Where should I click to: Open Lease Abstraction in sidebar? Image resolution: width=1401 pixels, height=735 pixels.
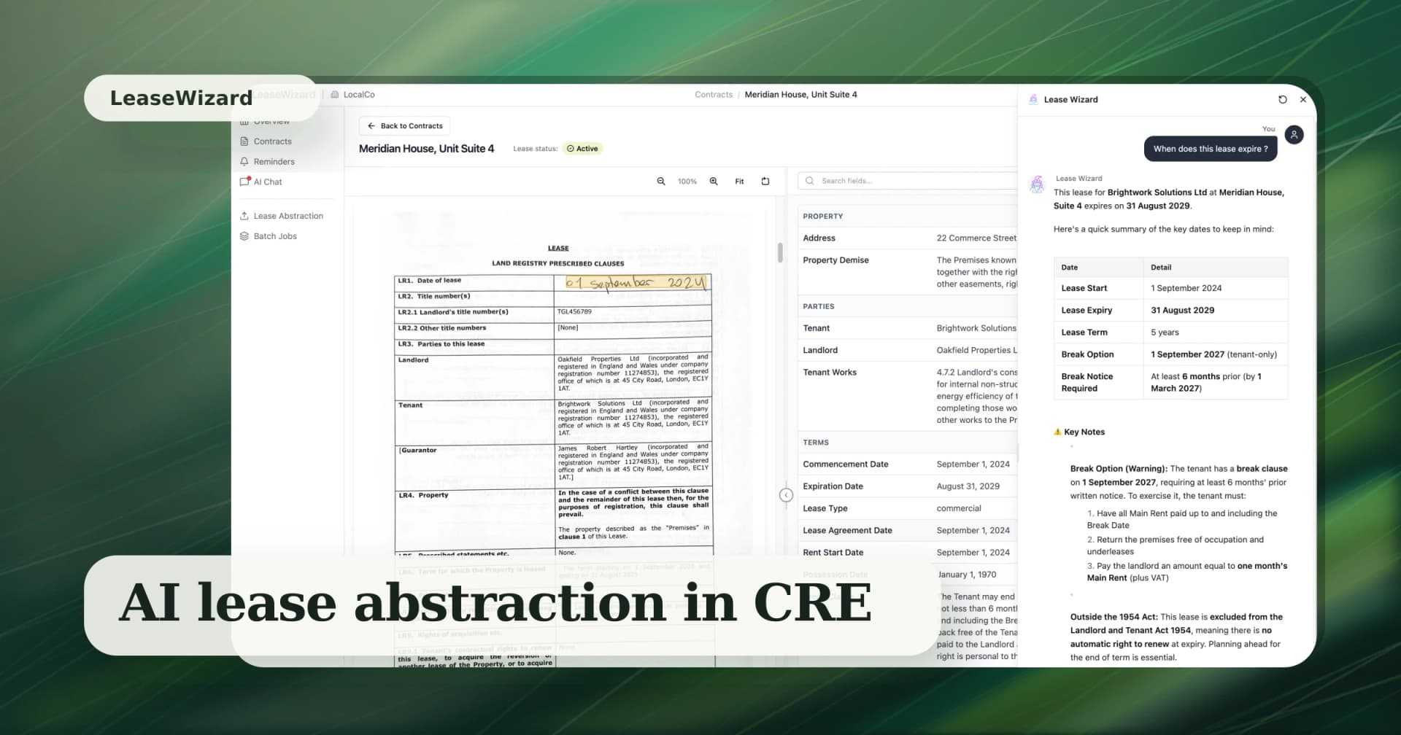pos(282,216)
